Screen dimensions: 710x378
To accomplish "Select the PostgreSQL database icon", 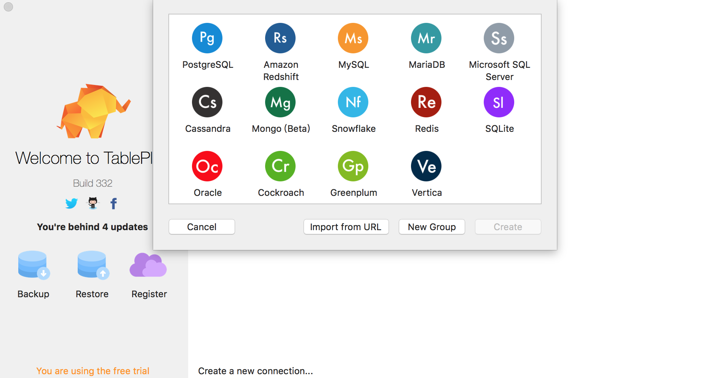I will (x=207, y=38).
